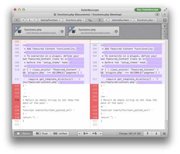Click the B side label button
180x154 pixels.
(x=100, y=20)
